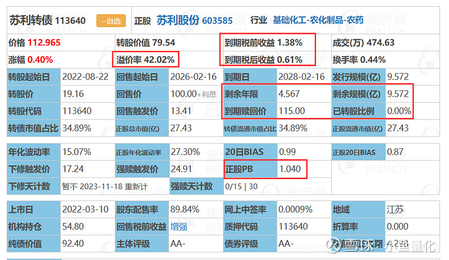Select the 到期日 date 2028-02-16
Image resolution: width=449 pixels, height=260 pixels.
(x=301, y=77)
